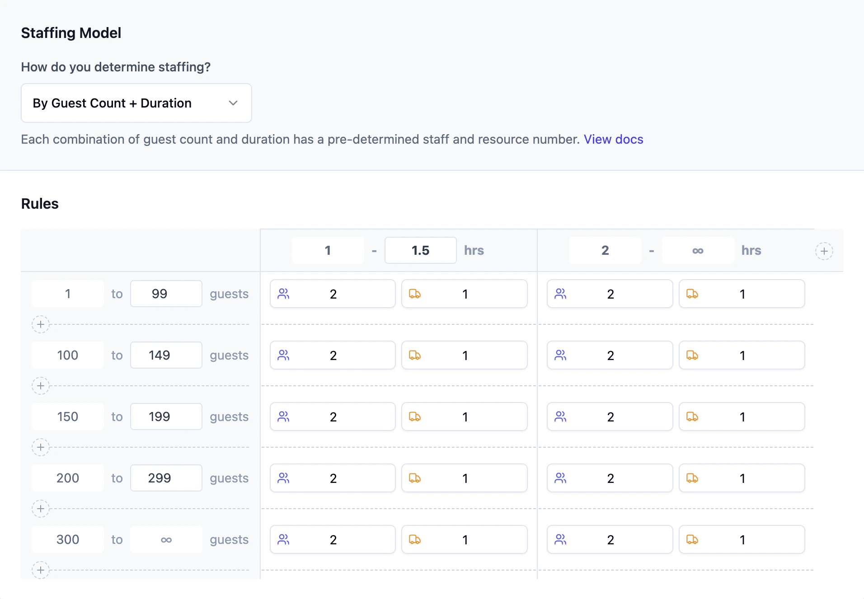Screen dimensions: 864x599
Task: Open the staffing method dropdown
Action: 136,103
